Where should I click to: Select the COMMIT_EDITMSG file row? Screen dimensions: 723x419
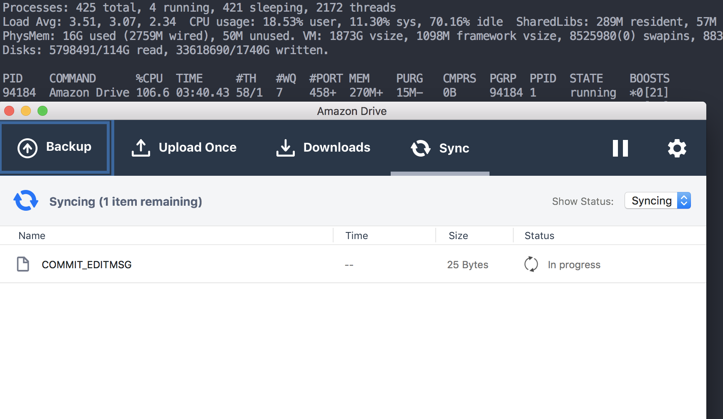tap(353, 264)
